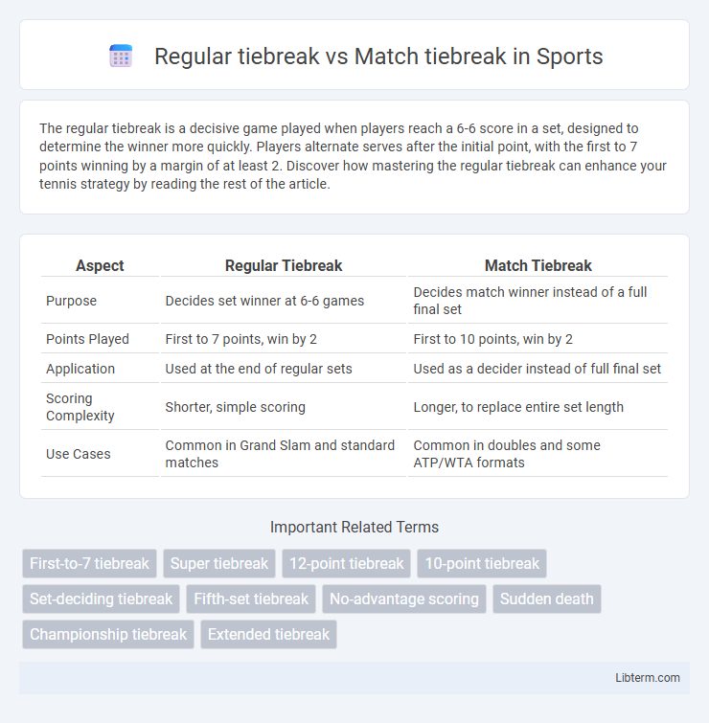
Task: Click the Fifth-set tiebreak tag
Action: (x=251, y=599)
